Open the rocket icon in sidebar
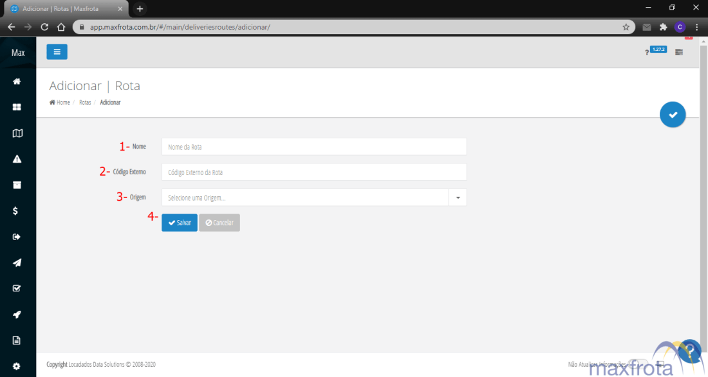This screenshot has width=708, height=377. pos(17,314)
